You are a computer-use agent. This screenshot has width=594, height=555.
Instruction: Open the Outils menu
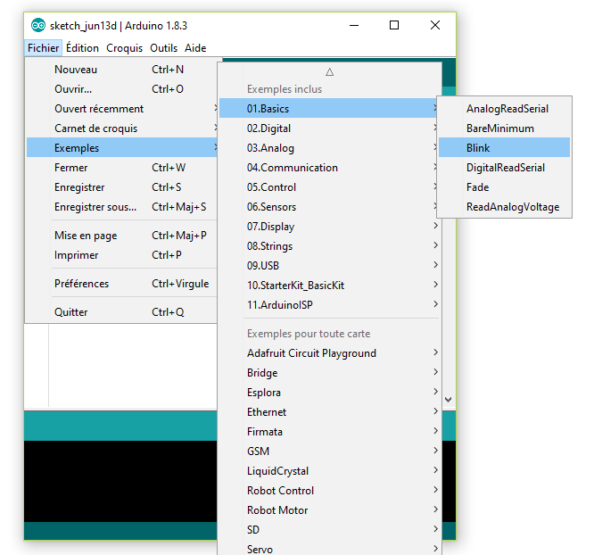pyautogui.click(x=163, y=48)
